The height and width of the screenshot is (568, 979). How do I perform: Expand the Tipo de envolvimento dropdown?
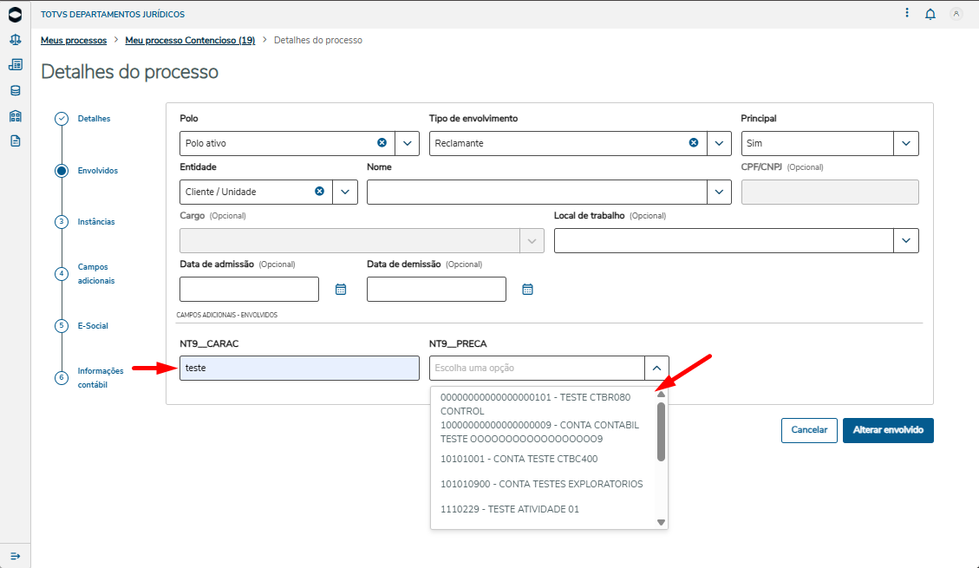click(x=719, y=143)
